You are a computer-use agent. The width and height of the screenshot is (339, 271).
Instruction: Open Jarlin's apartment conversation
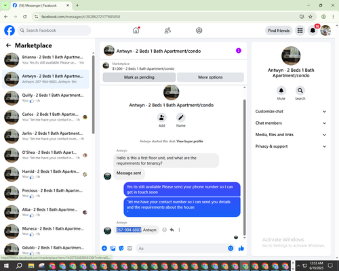click(x=46, y=136)
